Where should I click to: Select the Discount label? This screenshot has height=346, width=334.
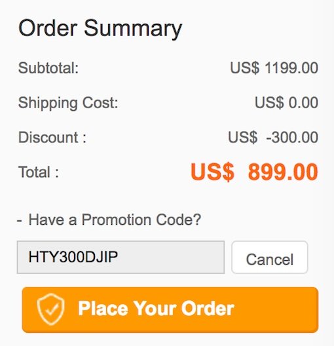[52, 138]
